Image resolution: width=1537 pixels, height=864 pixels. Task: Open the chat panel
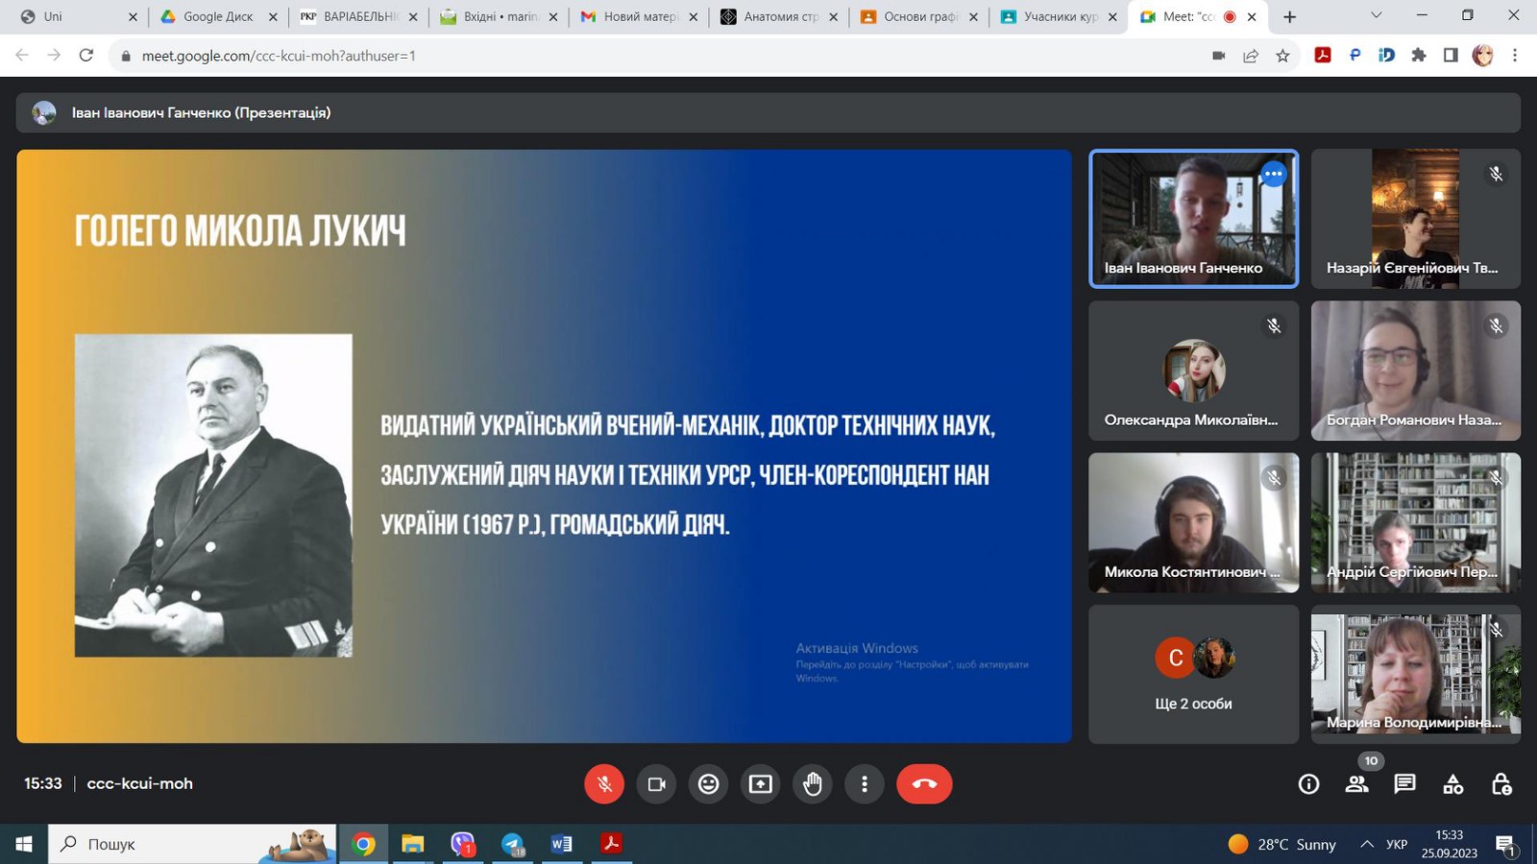[1404, 784]
